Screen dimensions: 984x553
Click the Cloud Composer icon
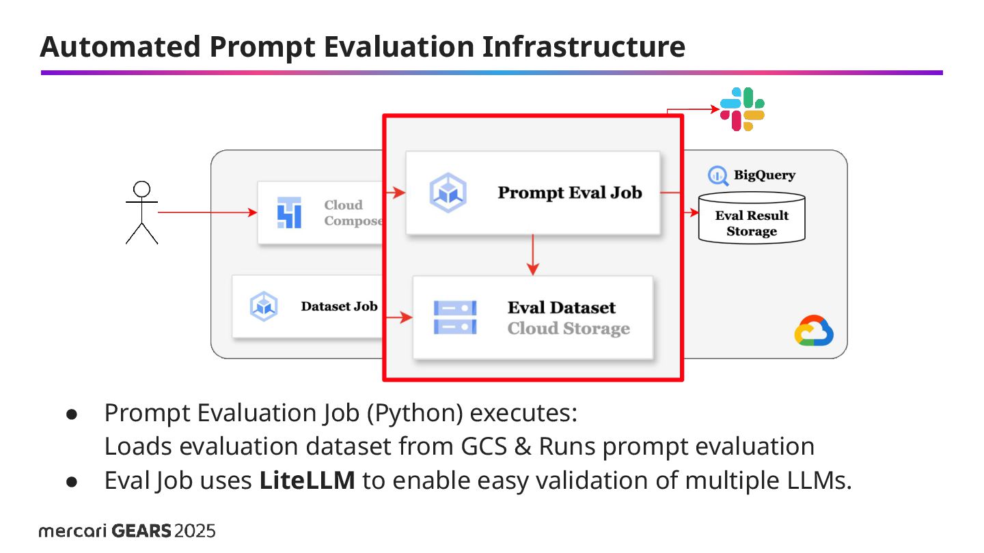click(x=289, y=212)
